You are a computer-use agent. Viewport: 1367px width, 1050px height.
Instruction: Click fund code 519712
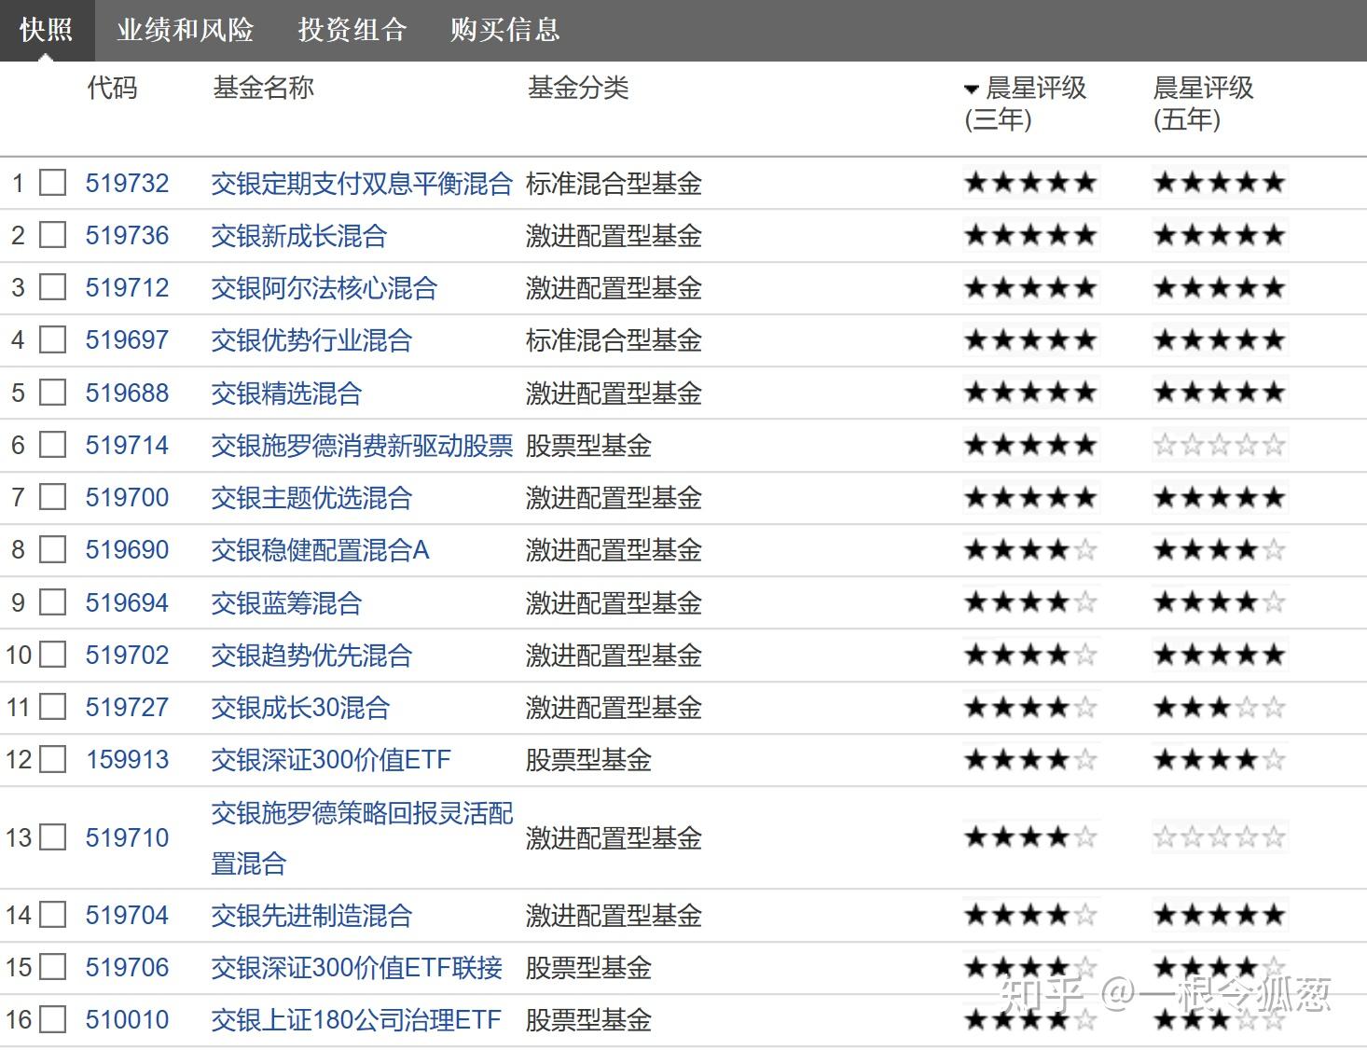pyautogui.click(x=128, y=287)
